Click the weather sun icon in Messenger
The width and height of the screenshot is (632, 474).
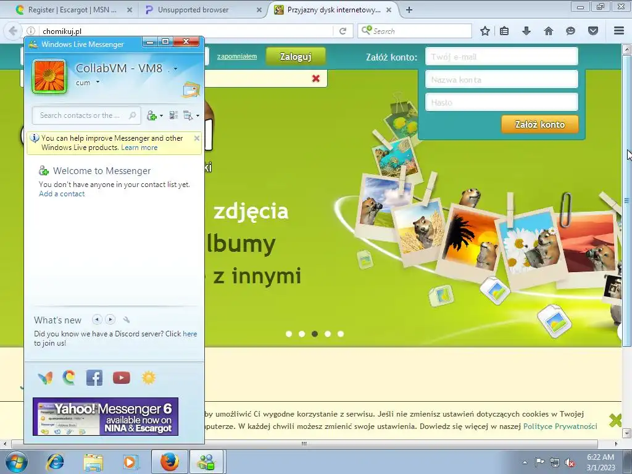coord(148,378)
